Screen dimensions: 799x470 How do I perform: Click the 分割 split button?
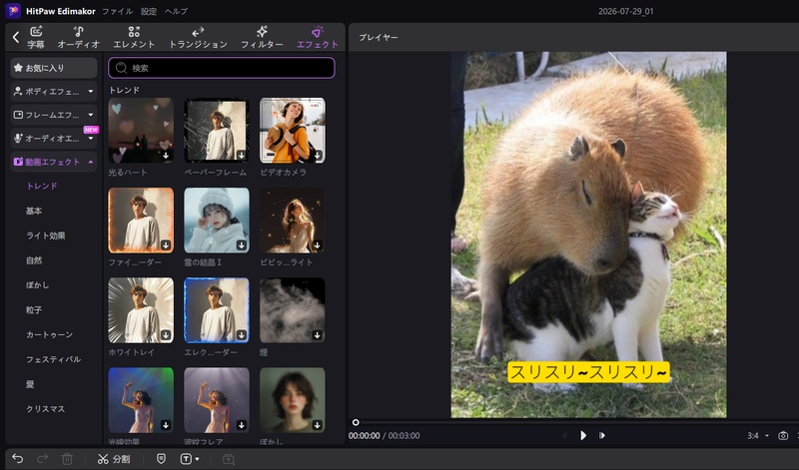coord(114,459)
